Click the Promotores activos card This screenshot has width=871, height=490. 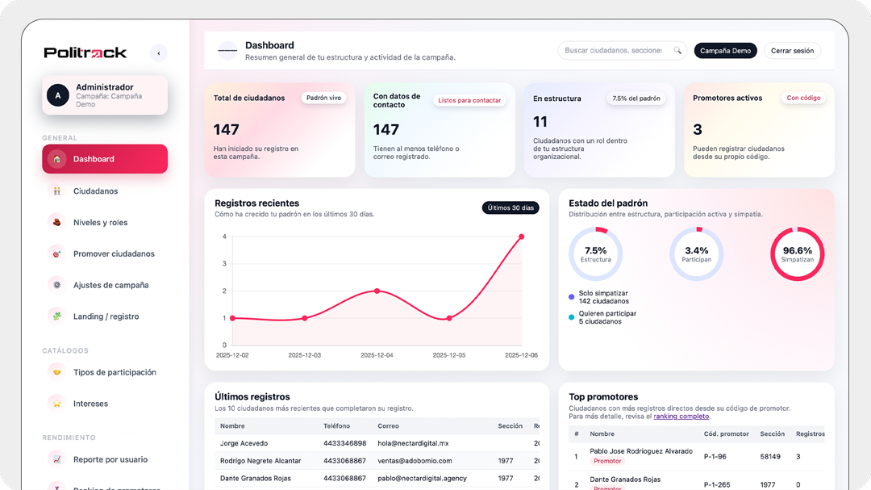(x=759, y=130)
